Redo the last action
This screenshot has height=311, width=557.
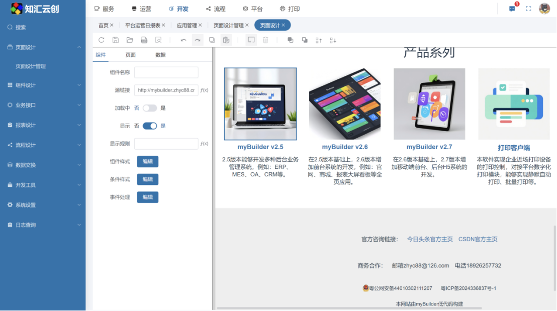[x=198, y=40]
